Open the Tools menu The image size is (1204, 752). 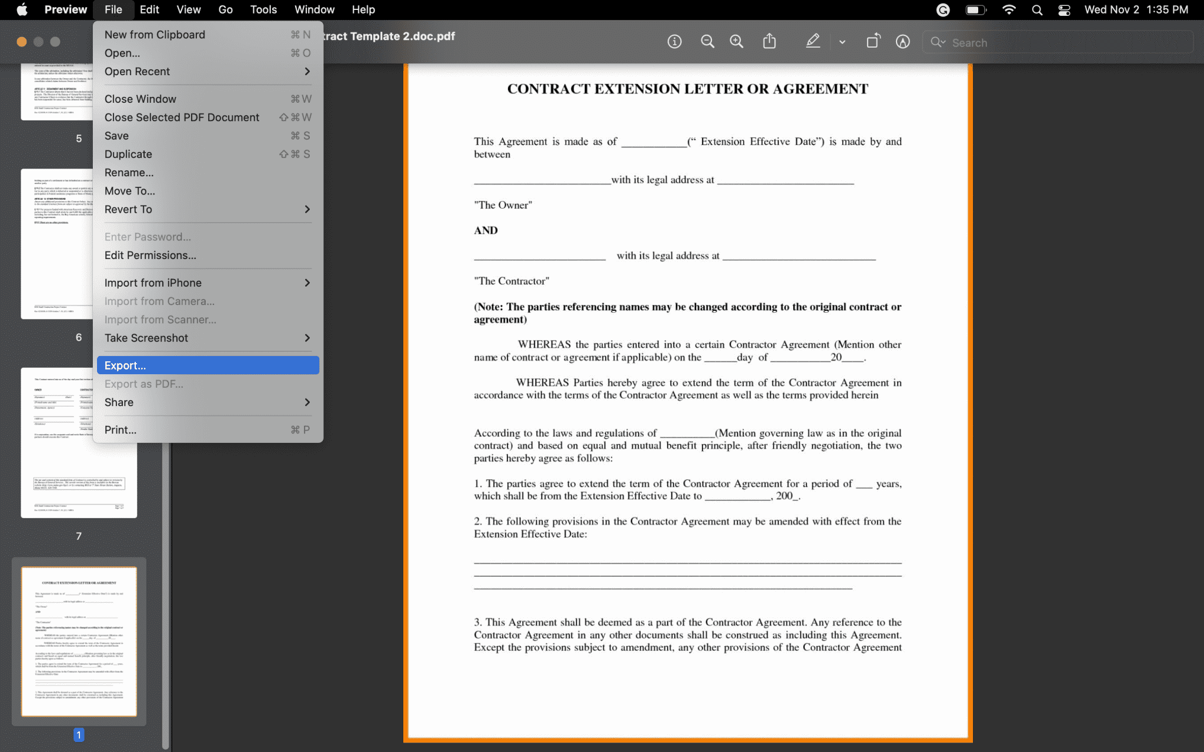[x=263, y=9]
